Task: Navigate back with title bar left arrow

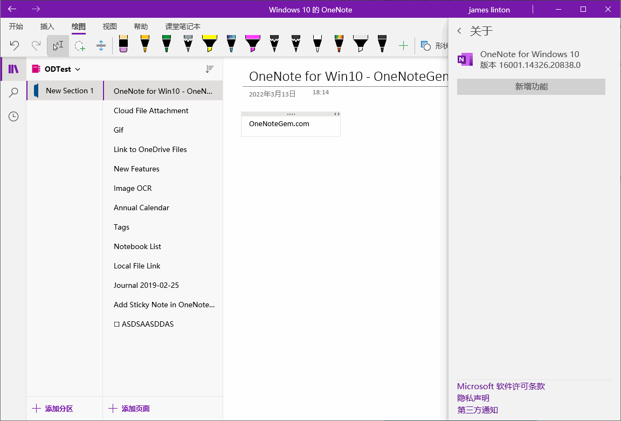Action: [12, 9]
